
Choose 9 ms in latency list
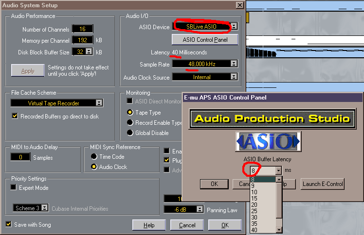(263, 185)
